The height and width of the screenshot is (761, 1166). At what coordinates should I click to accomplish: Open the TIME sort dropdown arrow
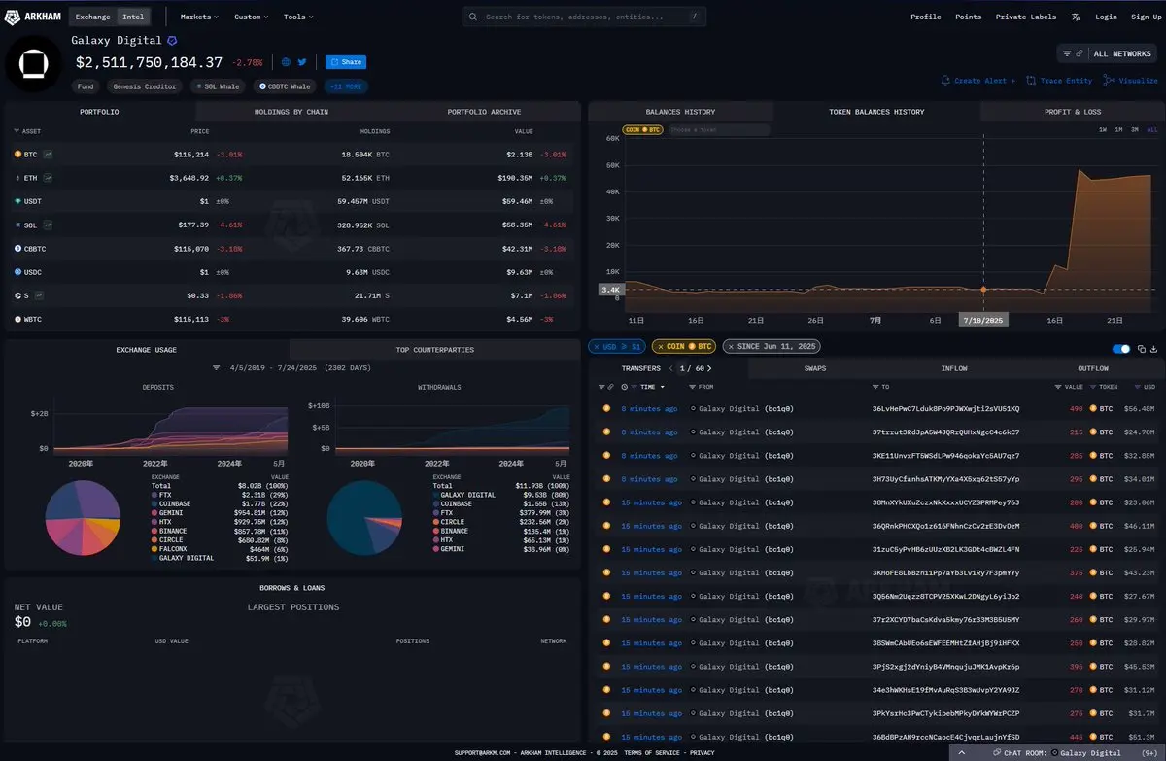click(x=662, y=387)
